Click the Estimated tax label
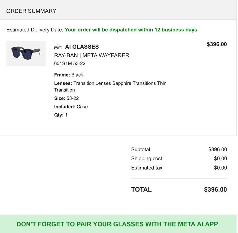 pos(147,168)
